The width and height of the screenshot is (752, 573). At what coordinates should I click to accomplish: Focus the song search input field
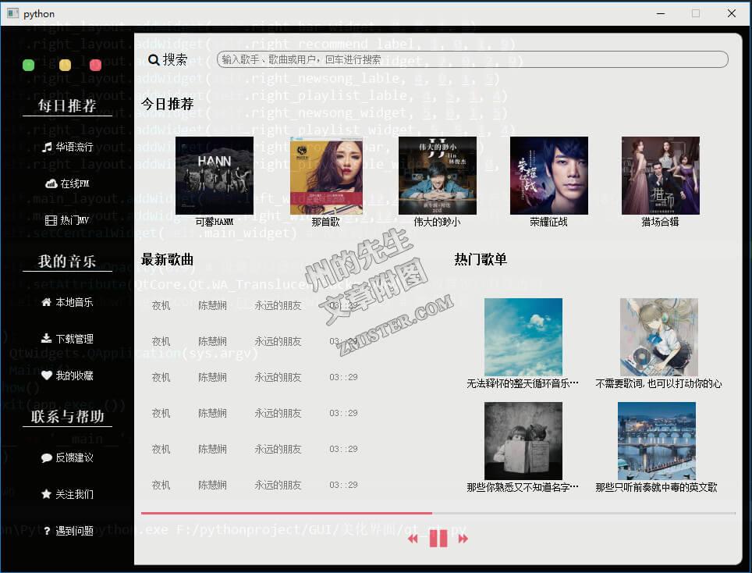click(x=473, y=59)
